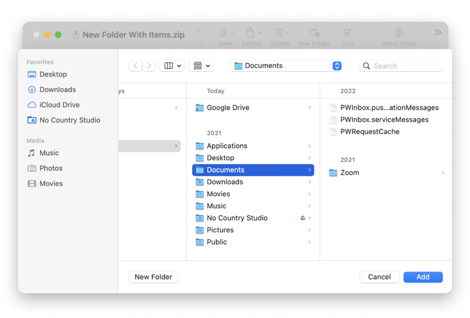This screenshot has width=470, height=318.
Task: Click the blue Add button
Action: click(423, 277)
